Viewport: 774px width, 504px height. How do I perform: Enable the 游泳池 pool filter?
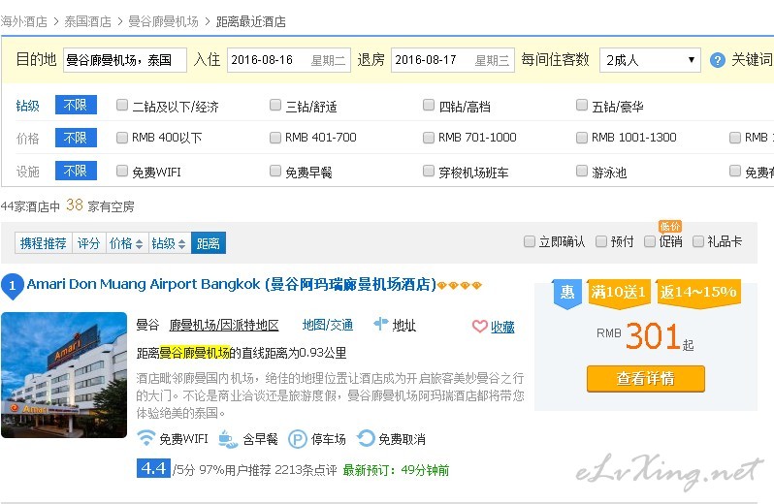[582, 171]
